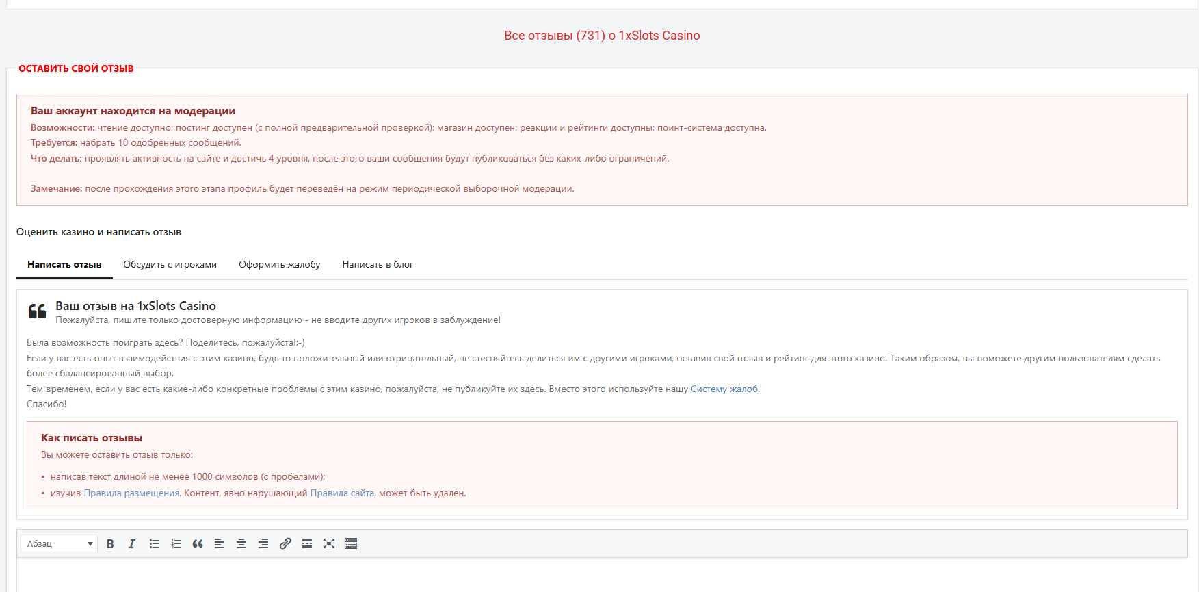This screenshot has width=1199, height=592.
Task: Select the Написать в блог tab
Action: pyautogui.click(x=378, y=265)
